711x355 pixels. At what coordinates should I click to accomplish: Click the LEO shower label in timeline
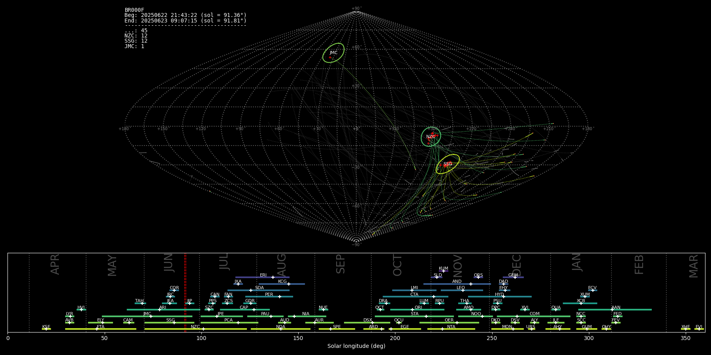coord(461,288)
